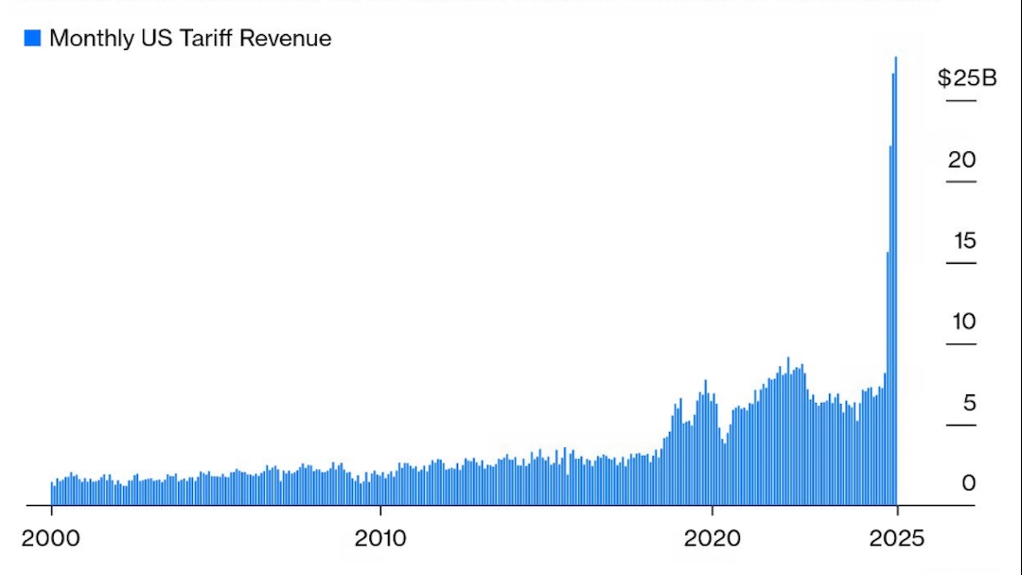
Task: Click the 2020 x-axis year label
Action: click(x=711, y=538)
